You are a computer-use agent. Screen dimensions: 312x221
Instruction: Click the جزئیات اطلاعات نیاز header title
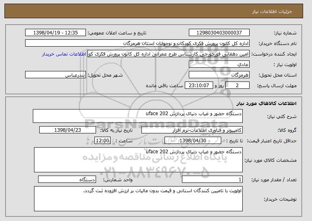272,11
